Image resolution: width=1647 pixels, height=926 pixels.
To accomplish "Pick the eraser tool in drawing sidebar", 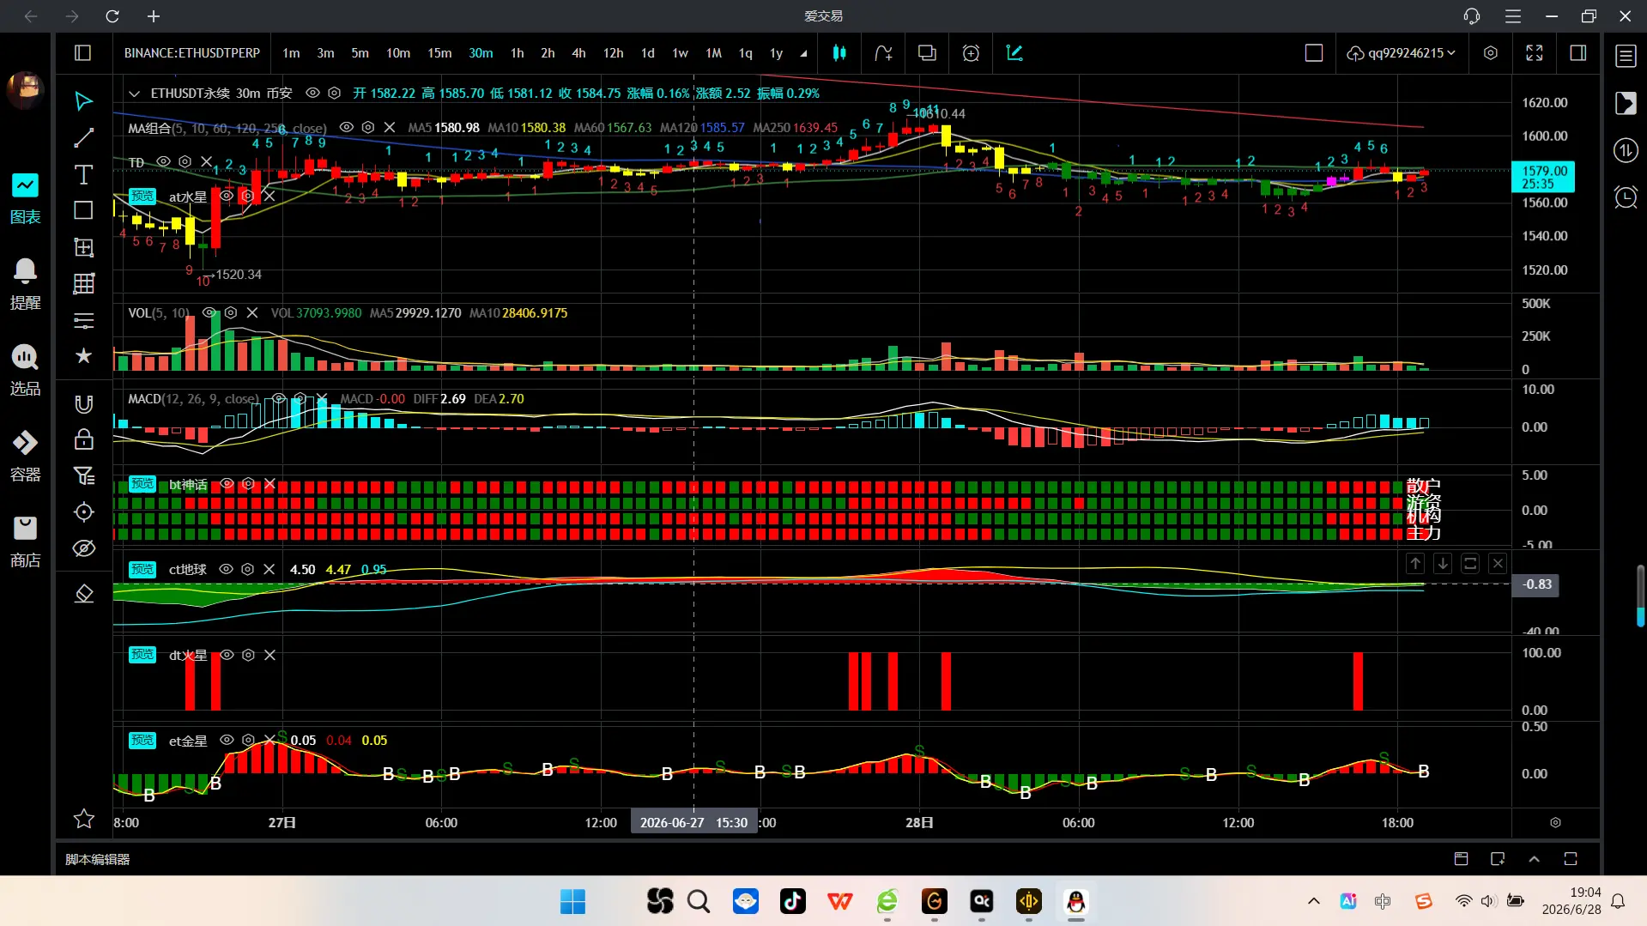I will click(x=83, y=594).
